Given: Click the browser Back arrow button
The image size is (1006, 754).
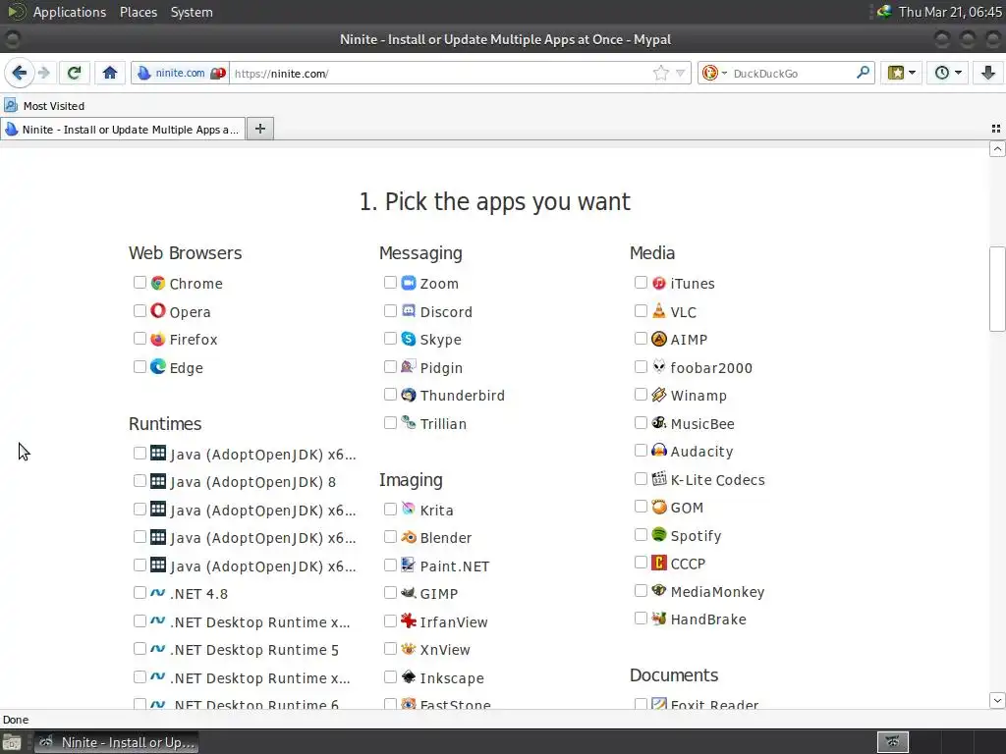Looking at the screenshot, I should pos(20,73).
